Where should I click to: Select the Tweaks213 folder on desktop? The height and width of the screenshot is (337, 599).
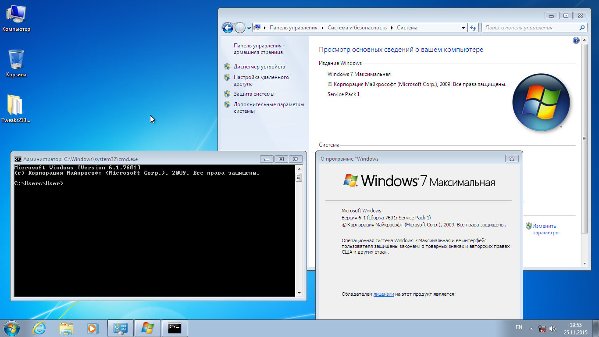[x=16, y=109]
